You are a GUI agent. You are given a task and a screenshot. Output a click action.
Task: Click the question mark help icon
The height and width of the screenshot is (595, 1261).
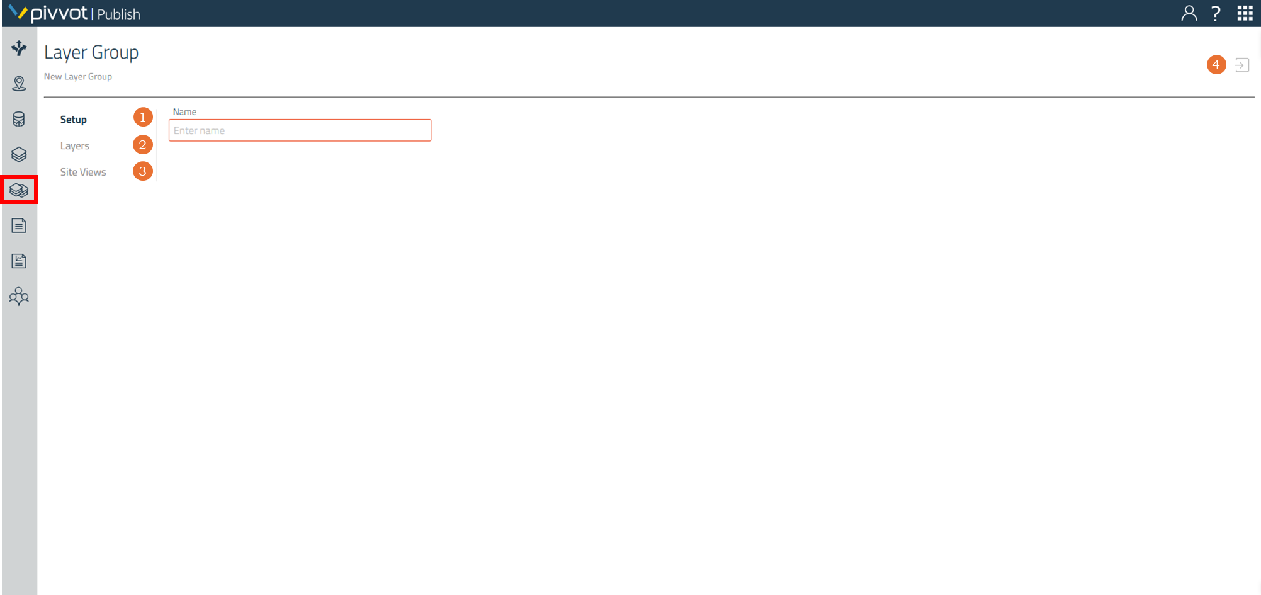click(x=1216, y=13)
